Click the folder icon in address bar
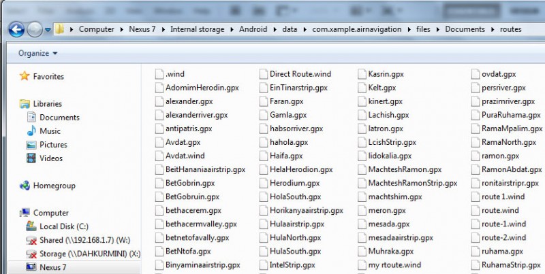The image size is (545, 274). [60, 29]
